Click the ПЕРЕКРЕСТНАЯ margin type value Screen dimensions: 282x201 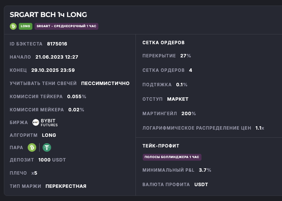click(x=66, y=186)
